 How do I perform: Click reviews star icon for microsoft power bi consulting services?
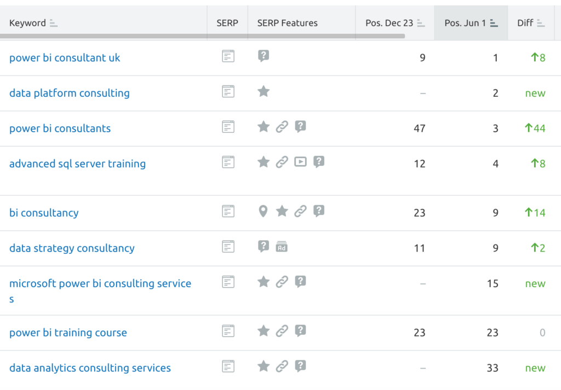(264, 282)
